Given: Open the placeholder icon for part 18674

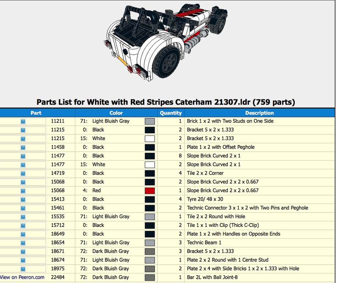Looking at the screenshot, I should tap(23, 260).
